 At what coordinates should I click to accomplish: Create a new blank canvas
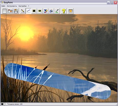pyautogui.click(x=4, y=11)
